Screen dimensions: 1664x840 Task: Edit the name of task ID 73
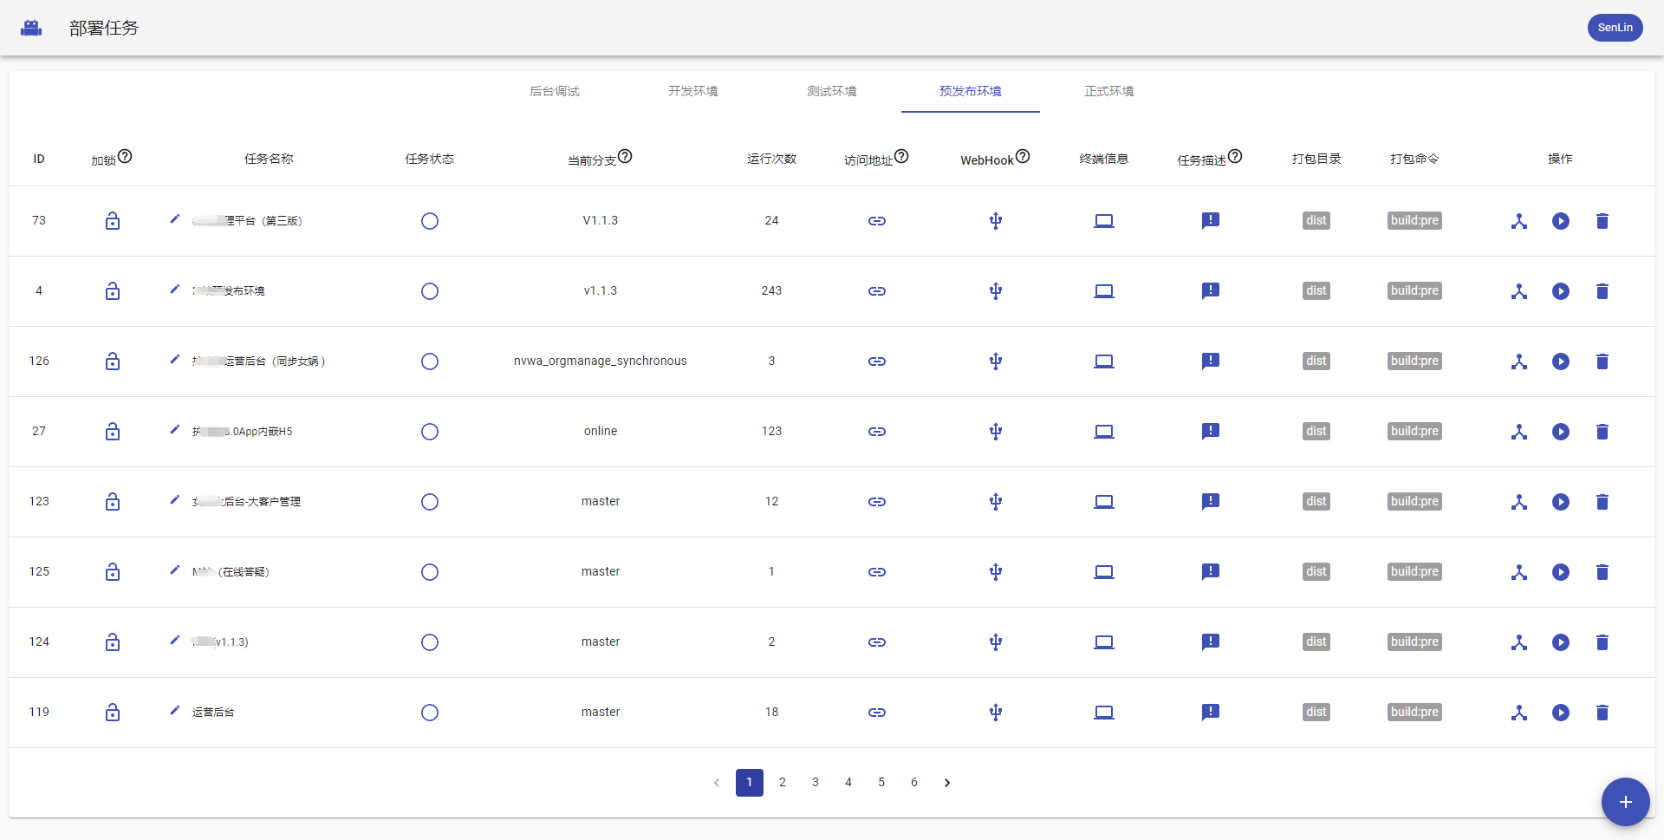[175, 218]
